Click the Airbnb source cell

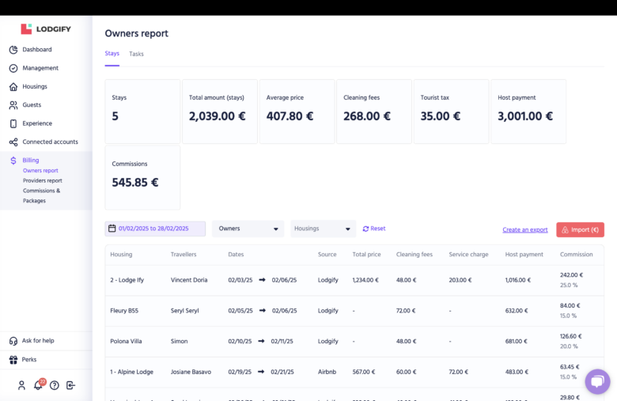coord(327,372)
